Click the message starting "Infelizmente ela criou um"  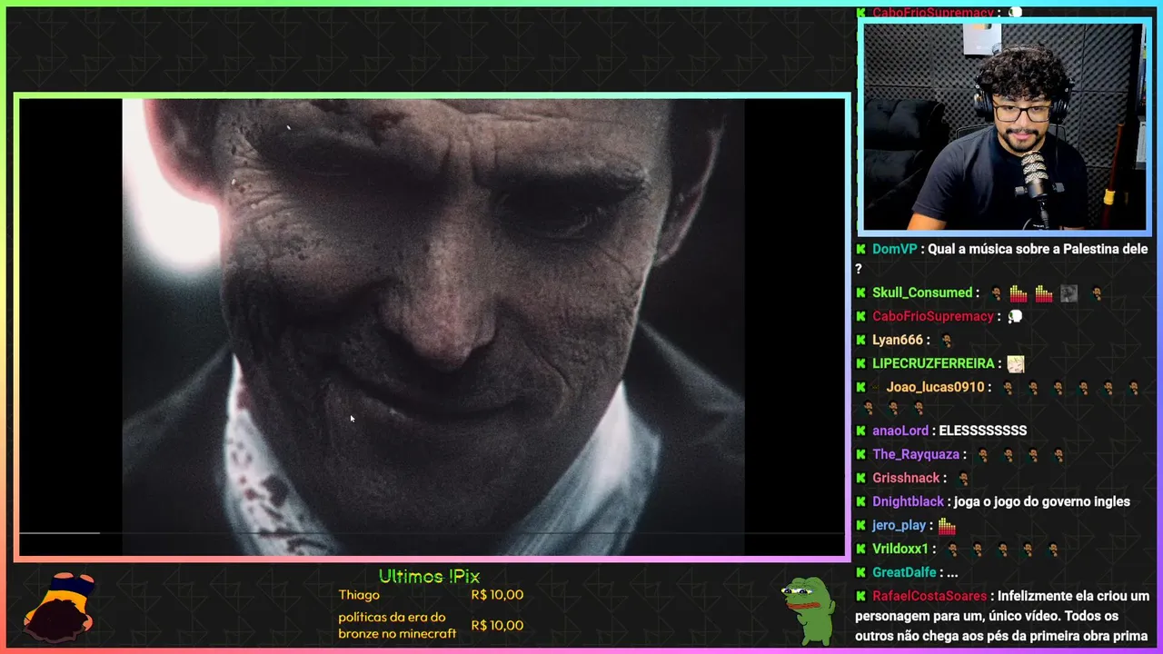1002,616
